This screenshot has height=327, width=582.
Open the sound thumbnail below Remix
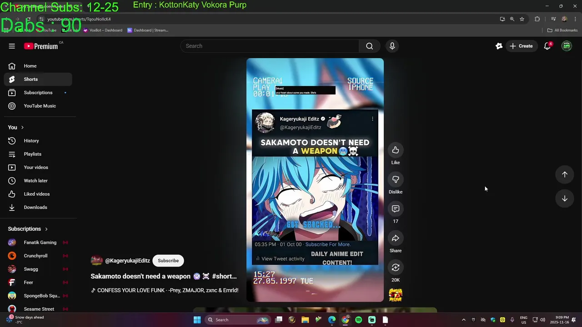(x=396, y=295)
